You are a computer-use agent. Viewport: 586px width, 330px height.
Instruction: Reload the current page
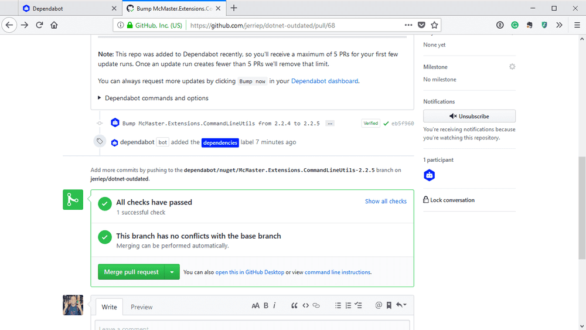pyautogui.click(x=39, y=25)
